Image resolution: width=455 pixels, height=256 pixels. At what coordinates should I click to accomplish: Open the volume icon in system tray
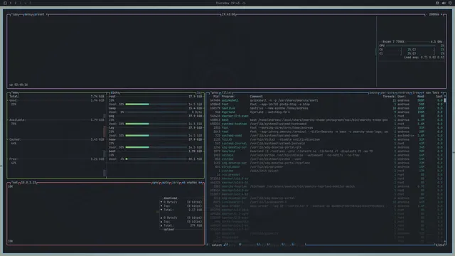click(444, 3)
